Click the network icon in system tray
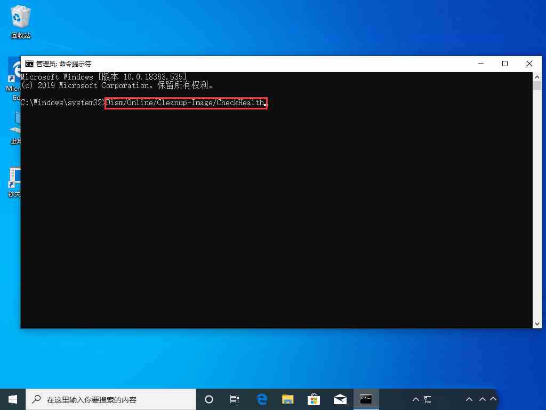The width and height of the screenshot is (546, 410). pyautogui.click(x=428, y=399)
